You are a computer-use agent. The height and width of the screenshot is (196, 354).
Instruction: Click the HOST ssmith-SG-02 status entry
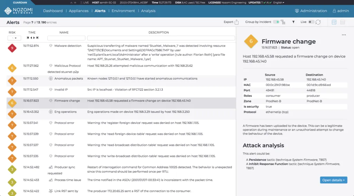[x=104, y=2]
